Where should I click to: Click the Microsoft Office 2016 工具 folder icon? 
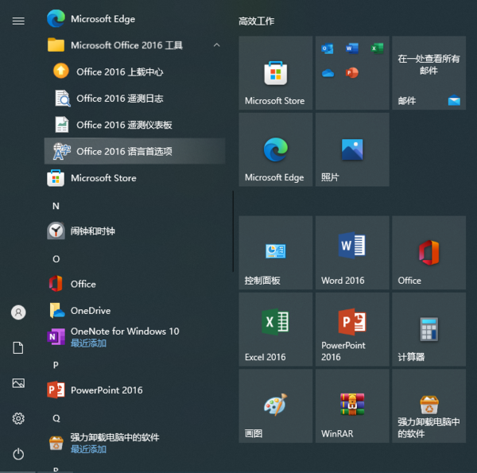pyautogui.click(x=56, y=45)
